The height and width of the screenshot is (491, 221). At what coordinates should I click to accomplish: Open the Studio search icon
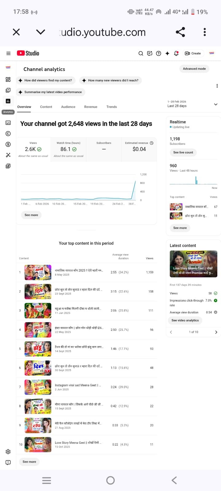point(141,53)
